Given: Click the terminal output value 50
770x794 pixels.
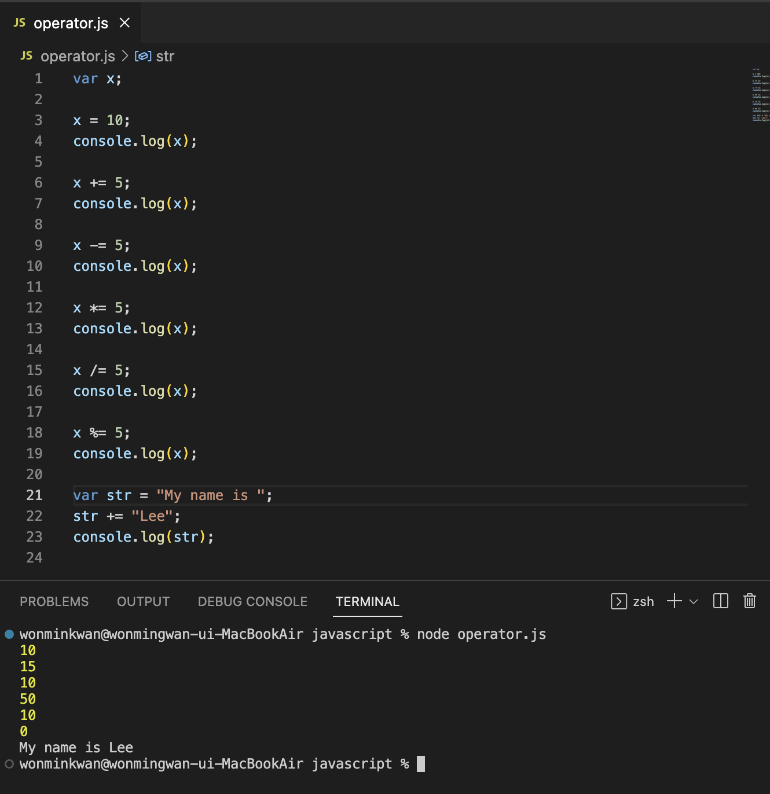Looking at the screenshot, I should (28, 699).
